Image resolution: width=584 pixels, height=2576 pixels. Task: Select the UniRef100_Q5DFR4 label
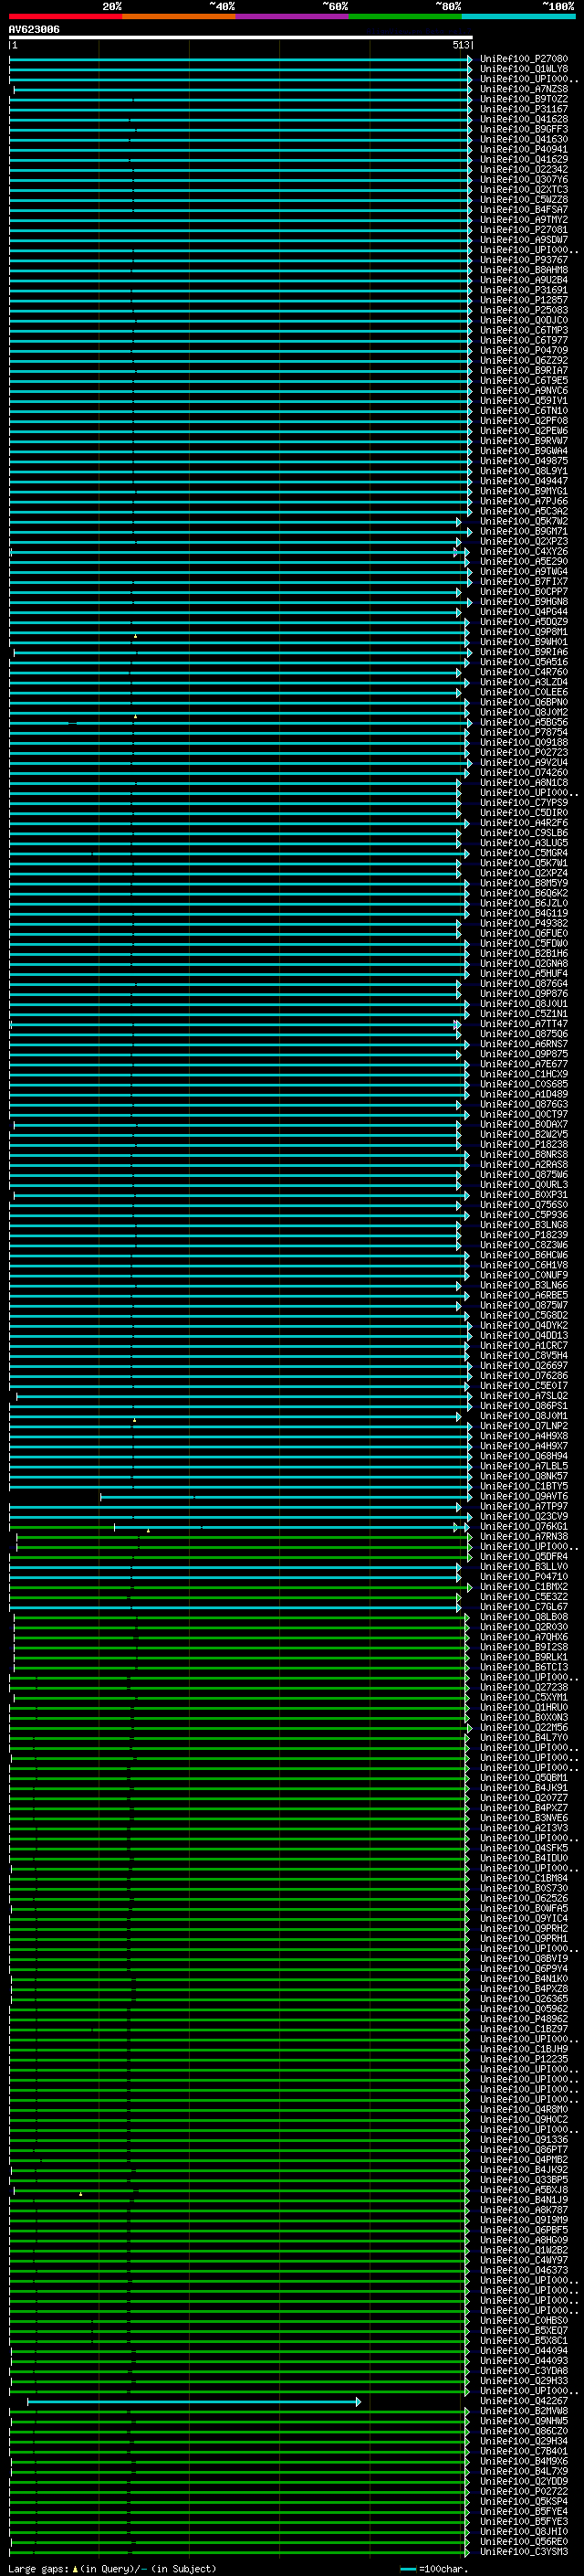pyautogui.click(x=523, y=1557)
